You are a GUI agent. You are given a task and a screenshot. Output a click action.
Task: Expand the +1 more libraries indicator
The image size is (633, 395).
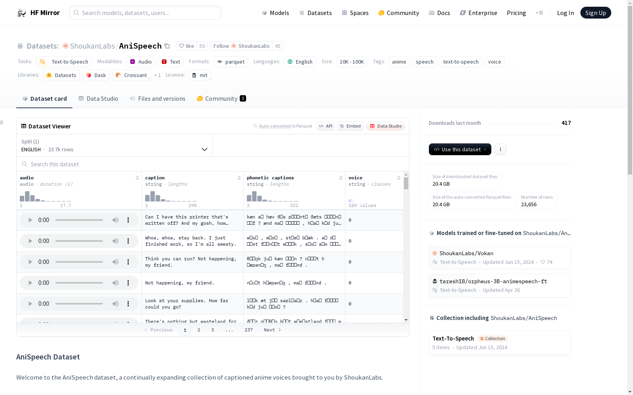(157, 75)
